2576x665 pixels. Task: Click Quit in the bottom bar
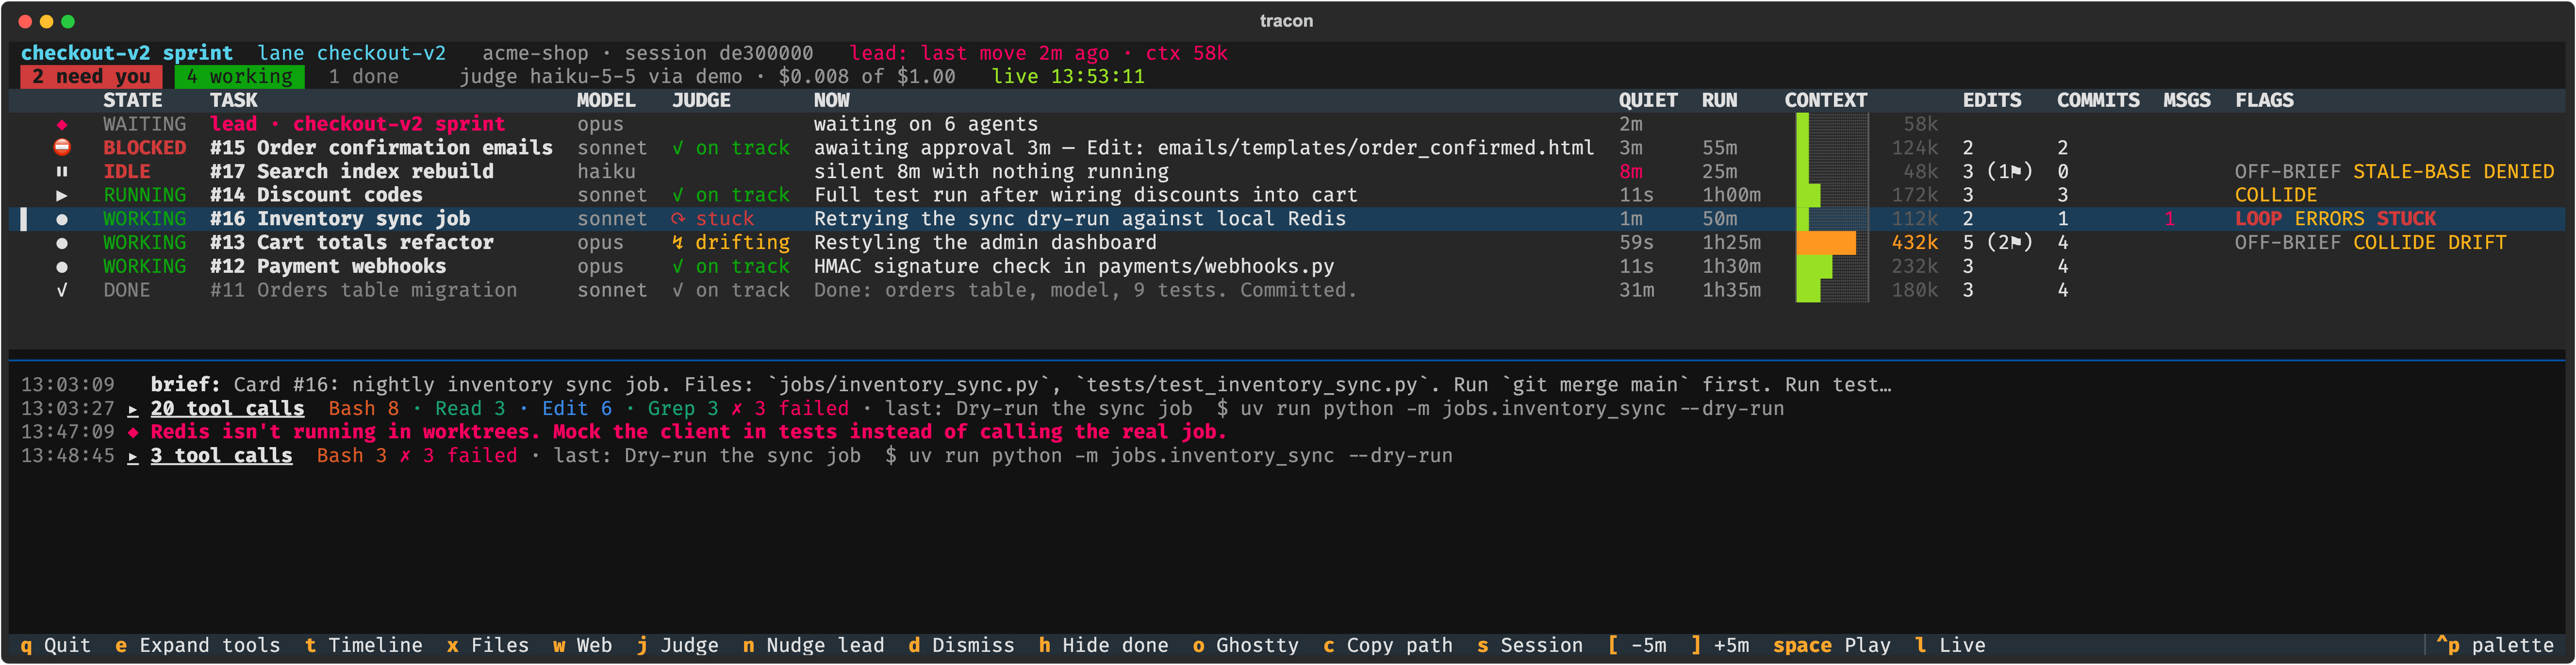point(56,646)
